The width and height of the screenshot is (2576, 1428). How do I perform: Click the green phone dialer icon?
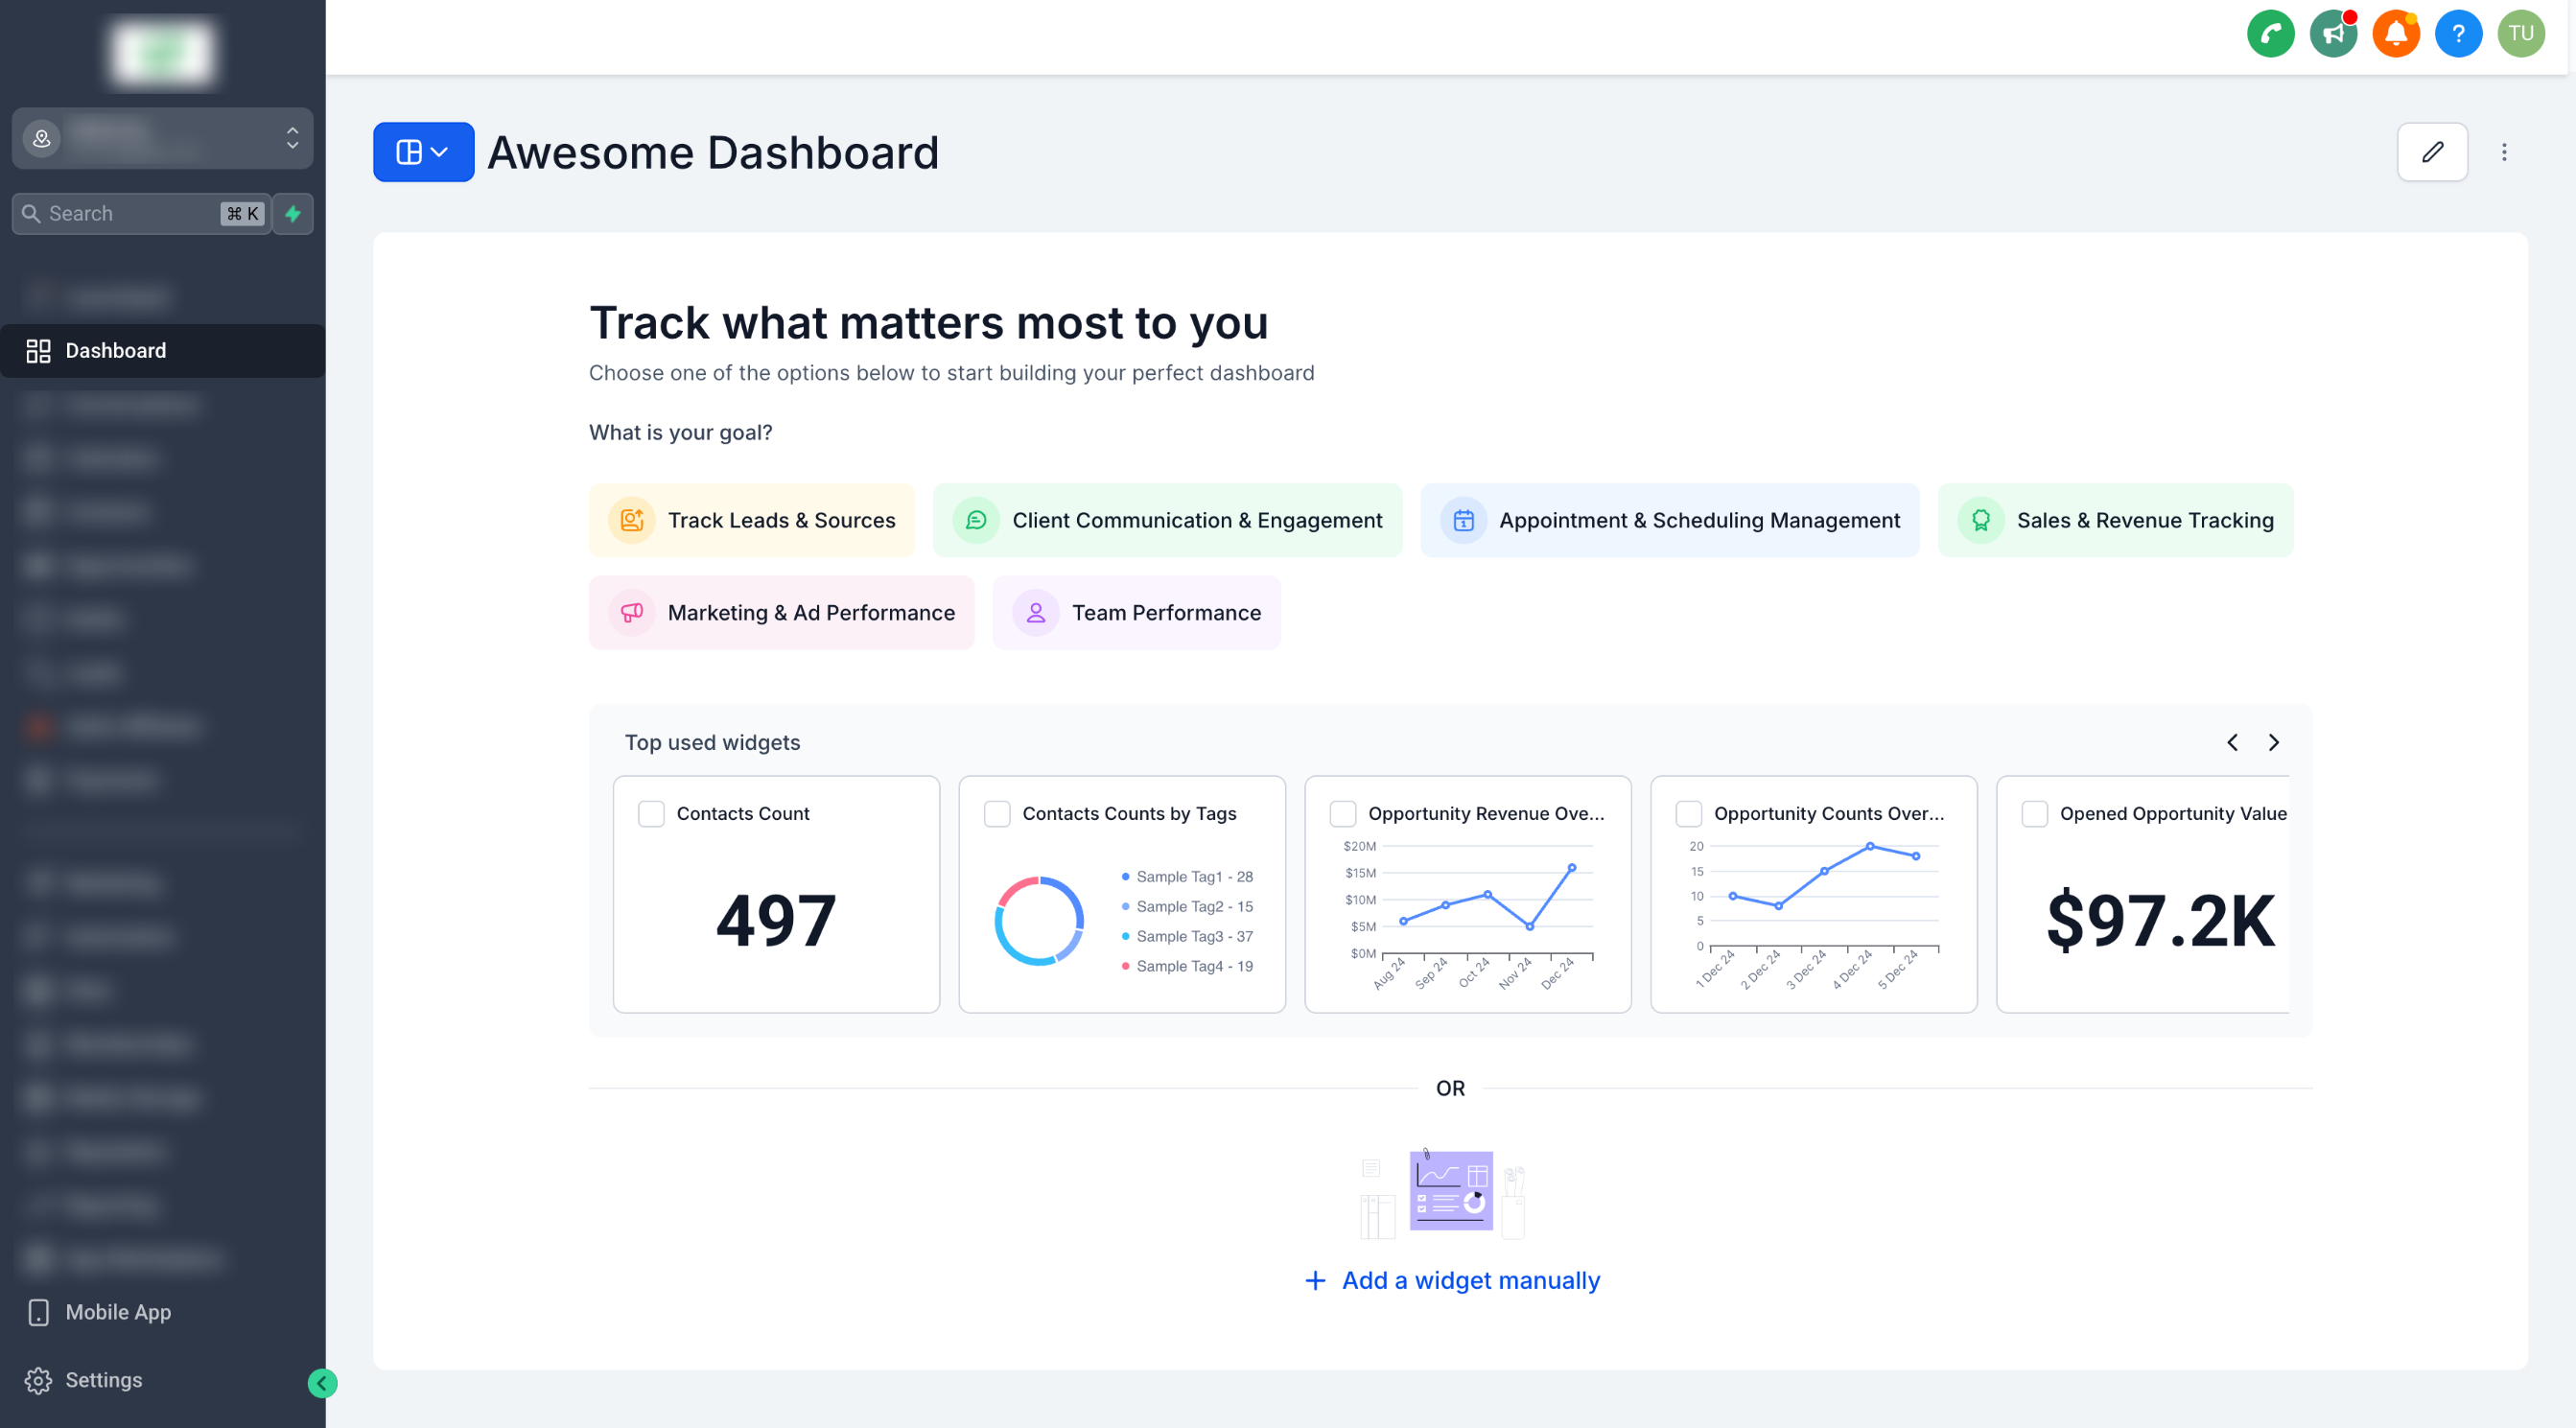pyautogui.click(x=2270, y=34)
